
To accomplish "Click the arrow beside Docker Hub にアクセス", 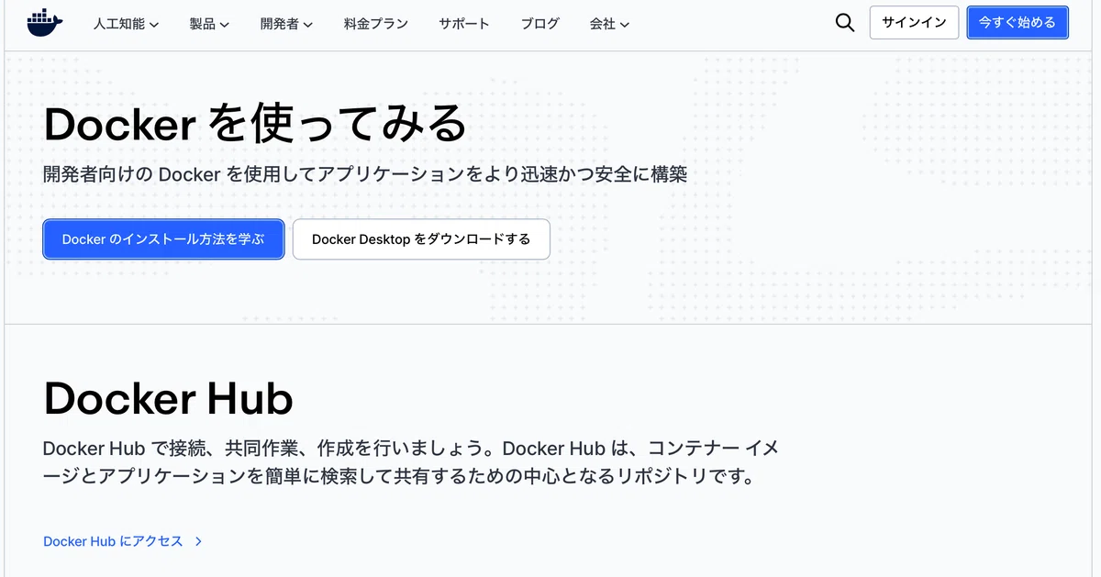I will [198, 541].
